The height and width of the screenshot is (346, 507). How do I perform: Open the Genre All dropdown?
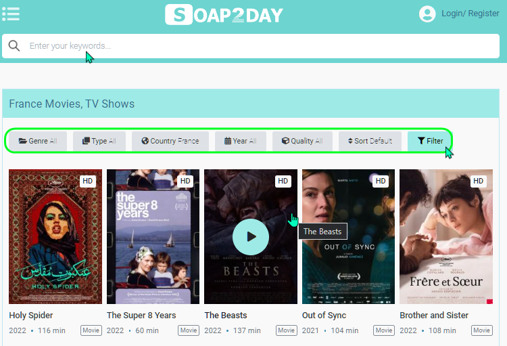coord(38,141)
